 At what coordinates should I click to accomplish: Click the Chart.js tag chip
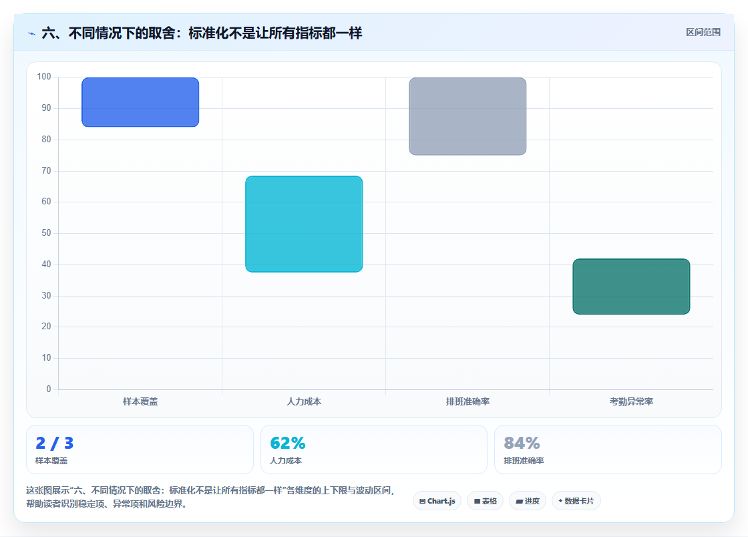click(437, 501)
